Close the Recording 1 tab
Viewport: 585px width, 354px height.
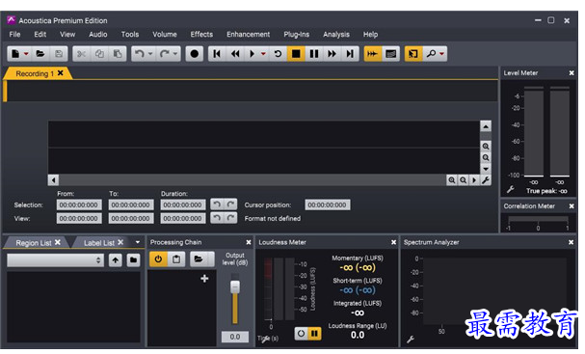[x=60, y=72]
